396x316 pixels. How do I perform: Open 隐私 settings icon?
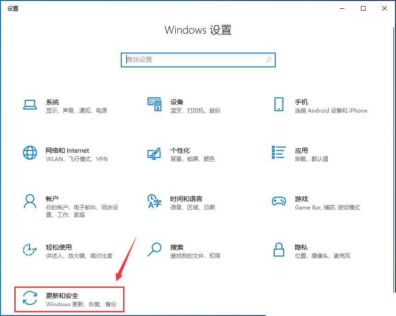click(278, 250)
